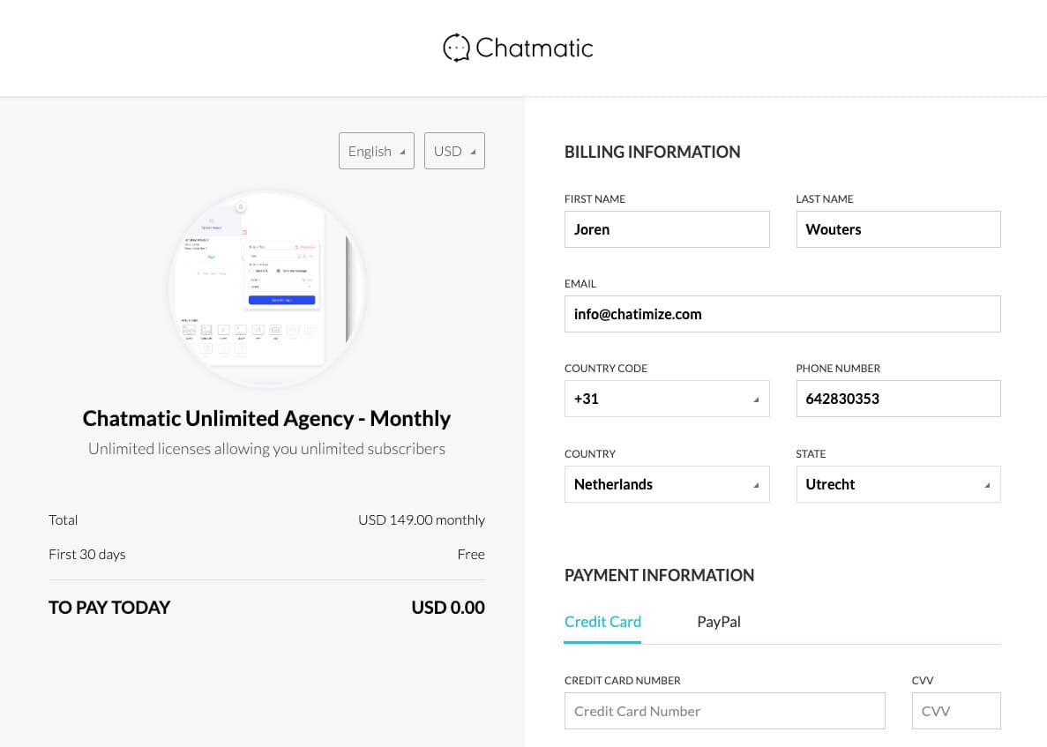The image size is (1047, 747).
Task: Focus the Credit Card Number field
Action: [x=724, y=711]
